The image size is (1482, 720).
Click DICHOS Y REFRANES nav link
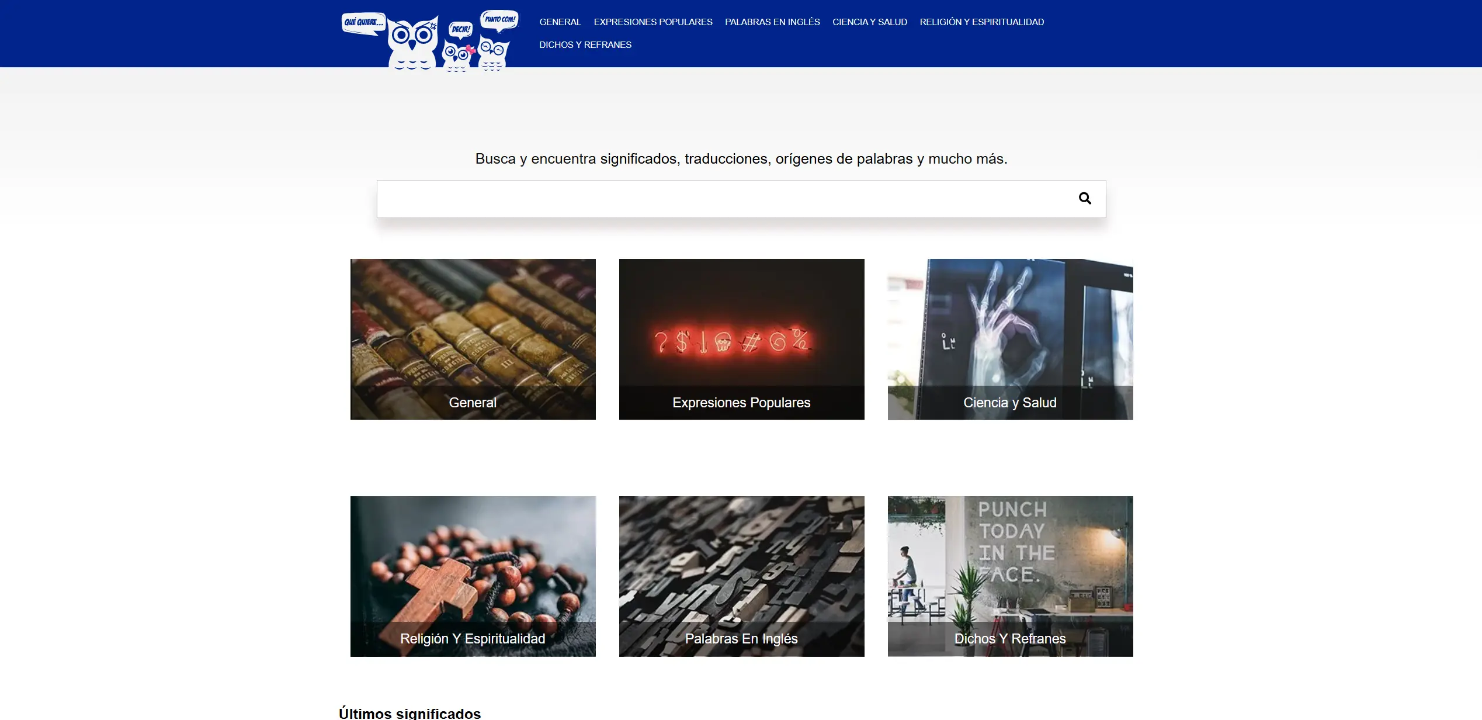(585, 45)
